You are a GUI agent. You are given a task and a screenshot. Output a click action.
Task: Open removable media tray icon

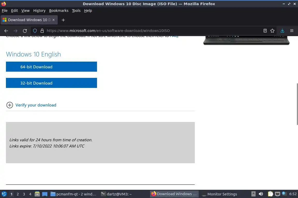(253, 194)
